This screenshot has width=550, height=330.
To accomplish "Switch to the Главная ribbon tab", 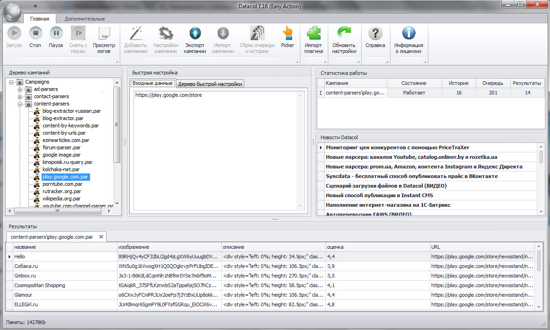I will click(x=40, y=19).
